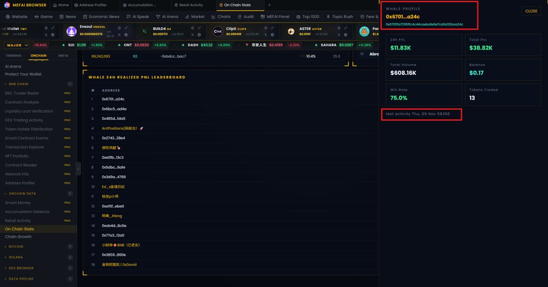
Task: Select leaderboard address 0x3859...860e
Action: point(114,255)
